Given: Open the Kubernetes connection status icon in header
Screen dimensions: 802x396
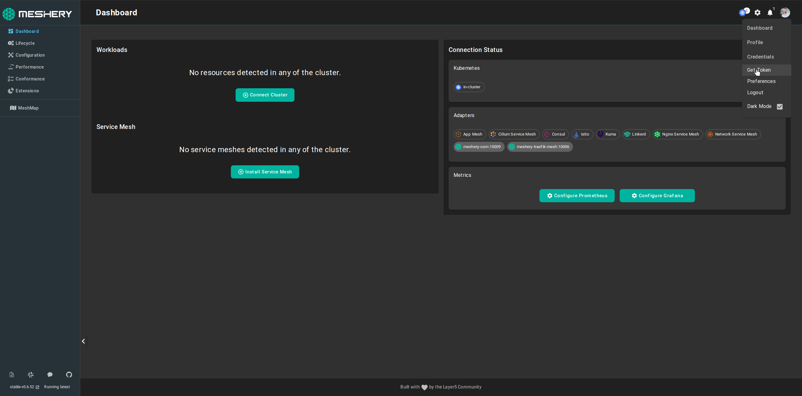Looking at the screenshot, I should click(743, 13).
